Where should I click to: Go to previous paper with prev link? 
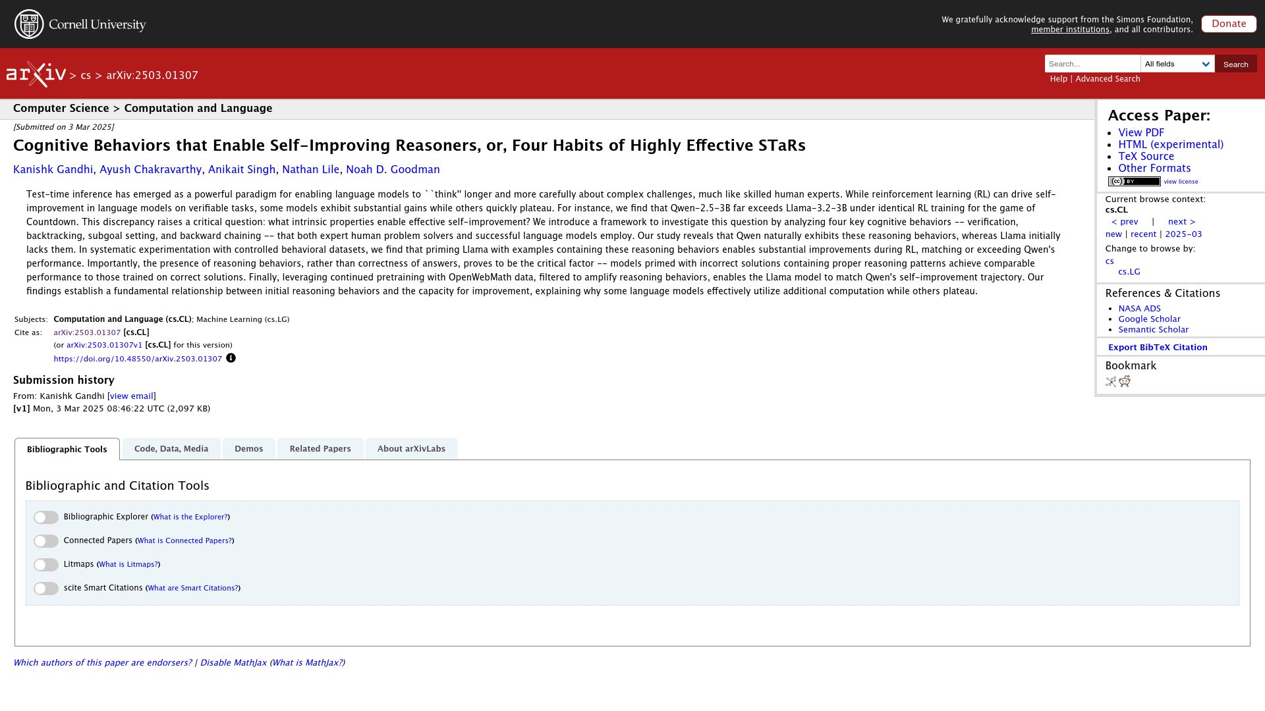[x=1125, y=222]
